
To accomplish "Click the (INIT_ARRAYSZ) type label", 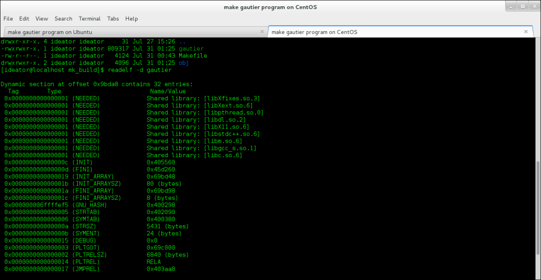I will [x=97, y=184].
